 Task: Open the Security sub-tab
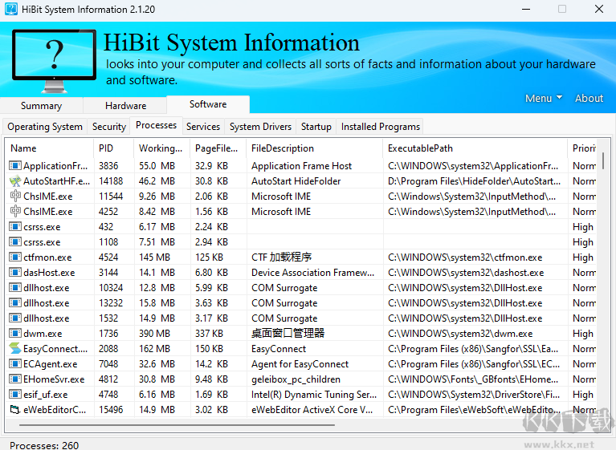pos(108,127)
